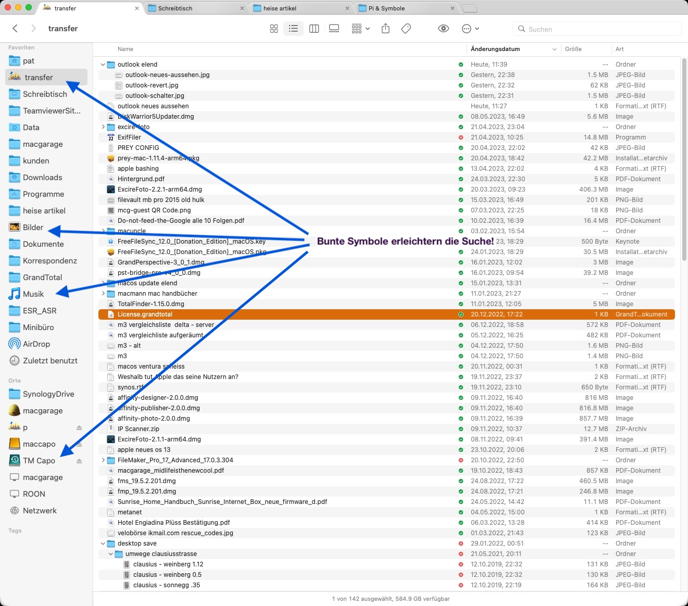Open the more actions ellipsis menu

pyautogui.click(x=470, y=29)
